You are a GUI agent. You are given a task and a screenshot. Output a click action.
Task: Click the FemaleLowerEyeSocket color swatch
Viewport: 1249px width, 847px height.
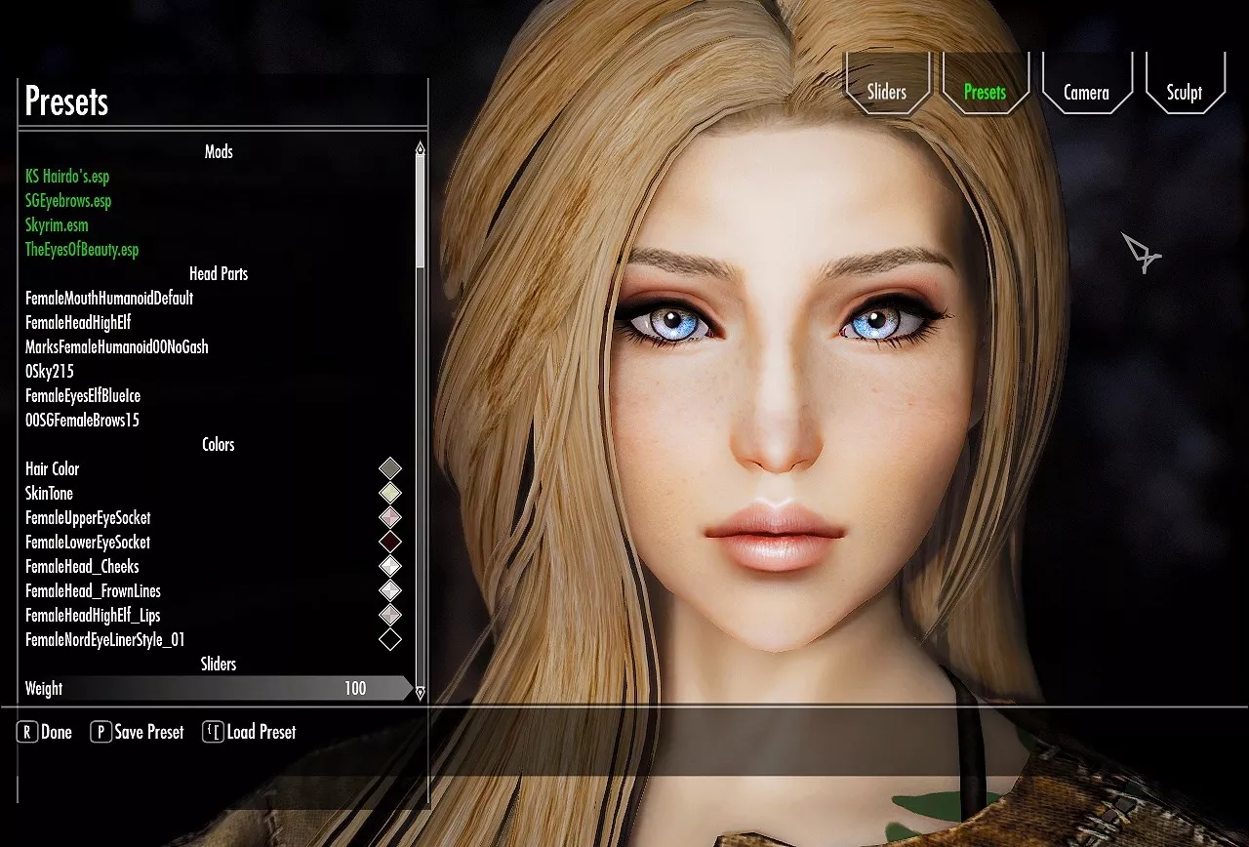coord(390,543)
